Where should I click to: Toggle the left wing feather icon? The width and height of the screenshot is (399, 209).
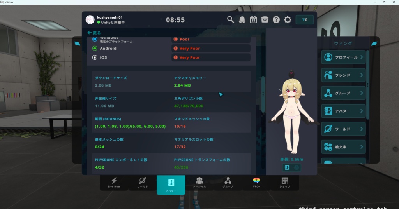click(77, 44)
